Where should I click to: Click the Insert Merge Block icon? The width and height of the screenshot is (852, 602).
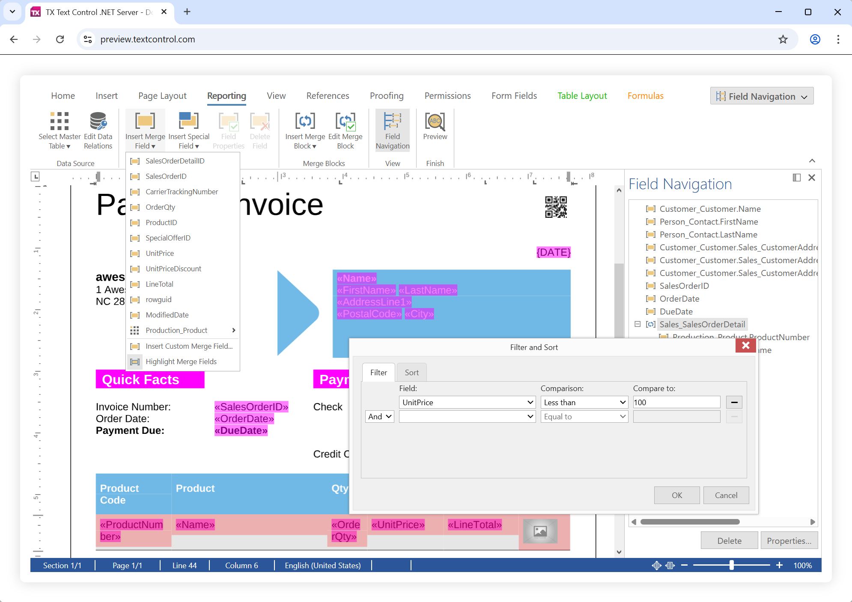[x=305, y=122]
